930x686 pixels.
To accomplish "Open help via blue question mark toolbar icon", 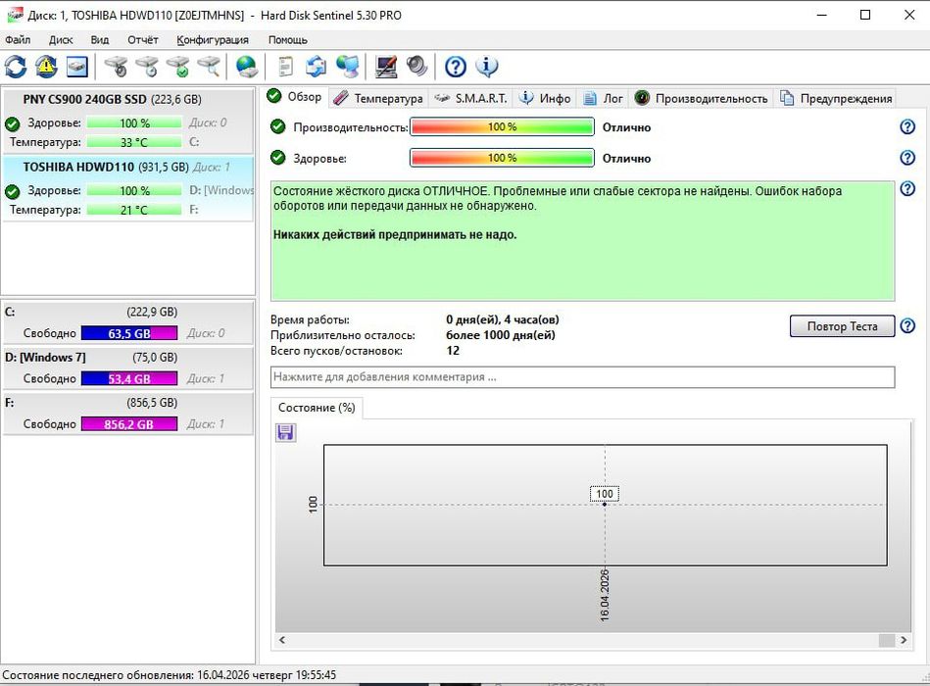I will (x=455, y=67).
